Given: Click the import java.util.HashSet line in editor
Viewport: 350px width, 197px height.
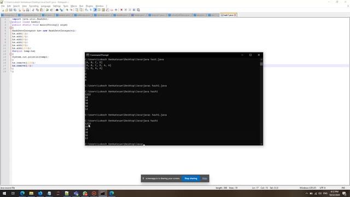Looking at the screenshot, I should [30, 19].
